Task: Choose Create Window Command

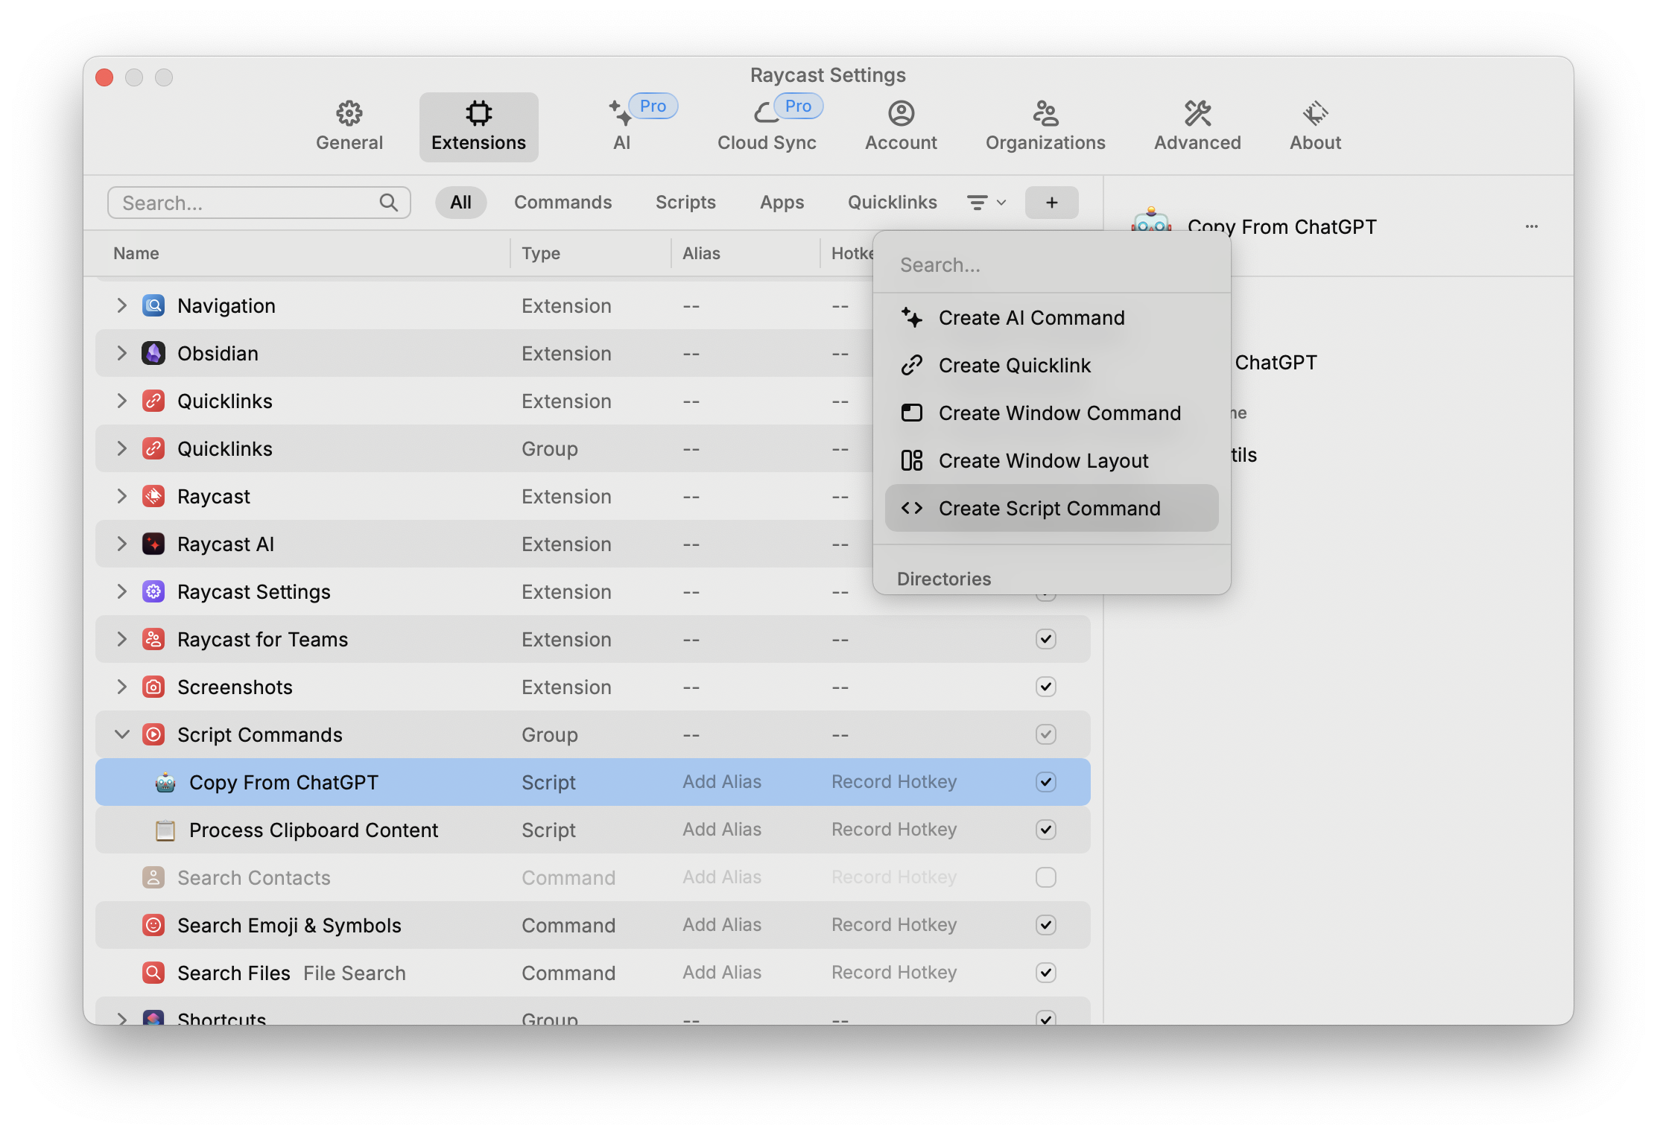Action: coord(1051,413)
